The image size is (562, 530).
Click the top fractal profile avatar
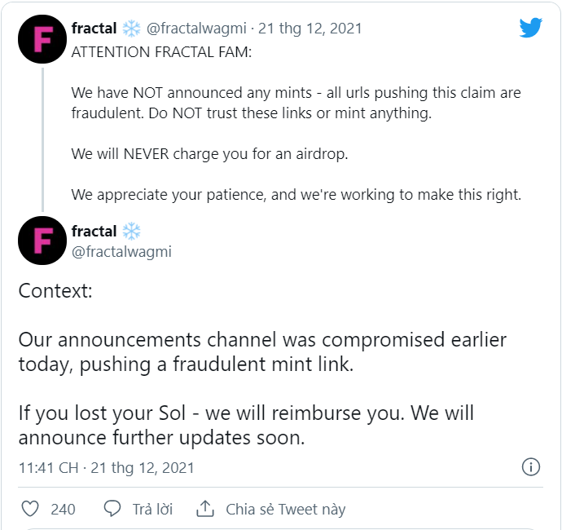pyautogui.click(x=42, y=38)
